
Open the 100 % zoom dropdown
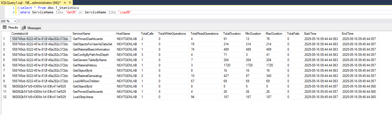click(x=15, y=21)
